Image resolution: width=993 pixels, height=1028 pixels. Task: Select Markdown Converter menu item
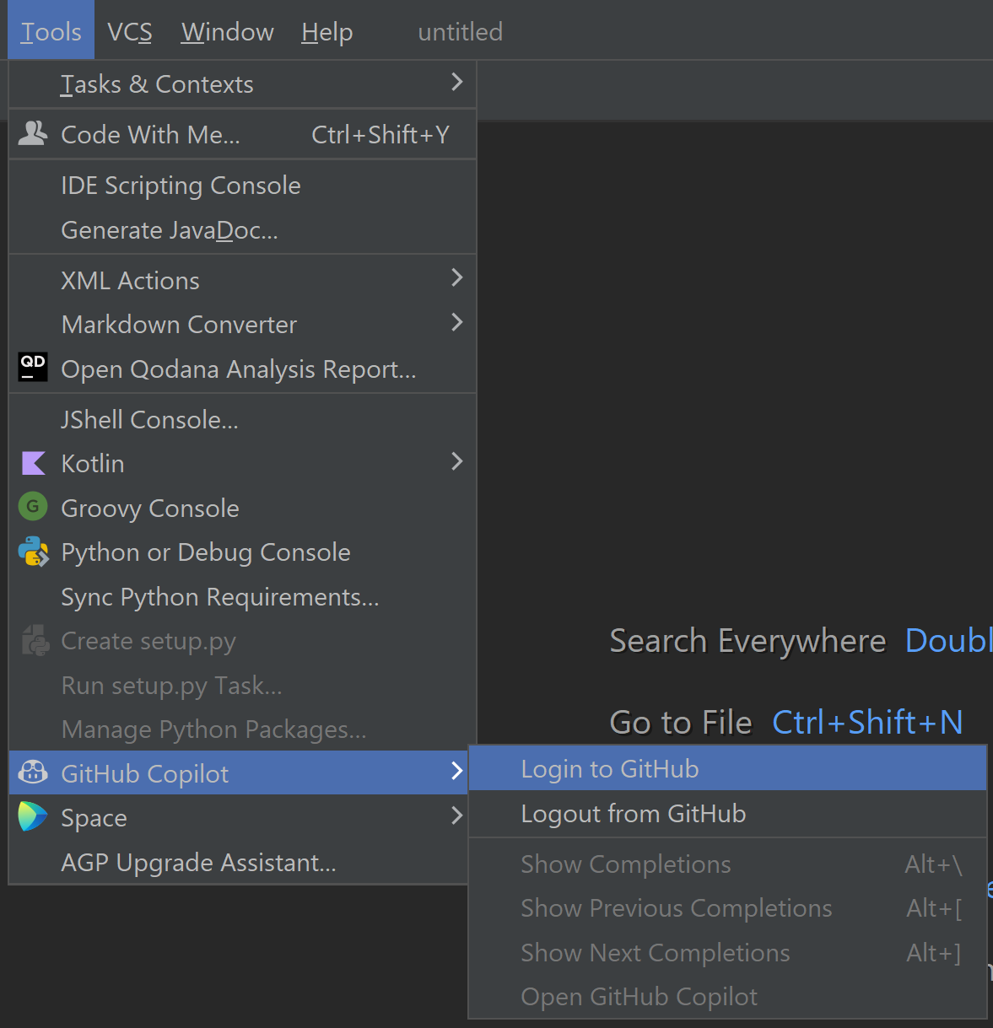(242, 325)
